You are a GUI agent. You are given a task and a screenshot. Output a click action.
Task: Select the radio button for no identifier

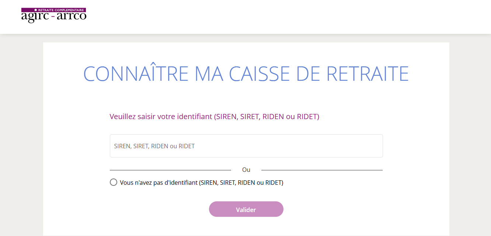point(114,182)
